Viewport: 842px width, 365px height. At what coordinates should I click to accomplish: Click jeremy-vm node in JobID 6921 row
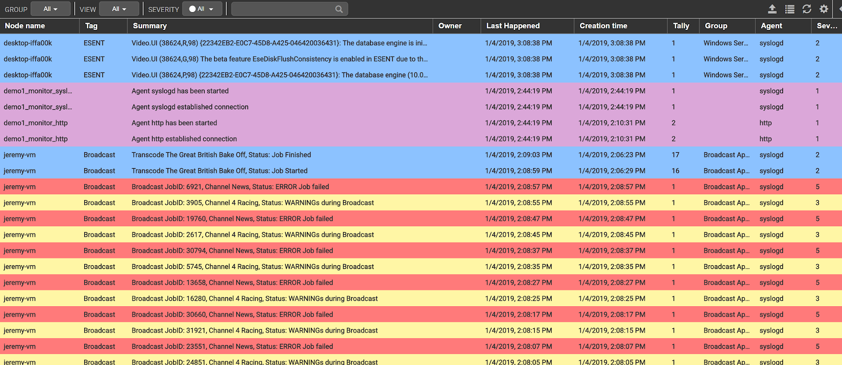19,187
